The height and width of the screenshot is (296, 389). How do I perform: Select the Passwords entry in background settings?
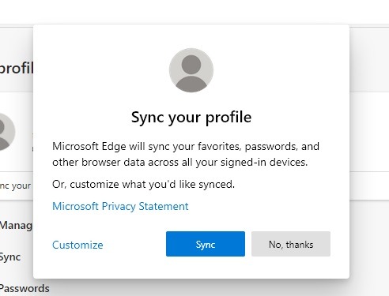pos(25,289)
